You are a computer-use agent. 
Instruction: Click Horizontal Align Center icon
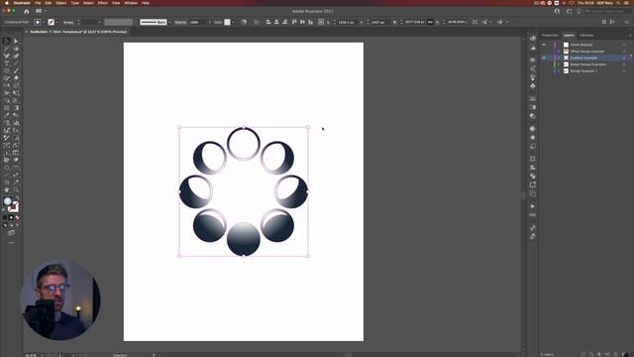click(276, 22)
